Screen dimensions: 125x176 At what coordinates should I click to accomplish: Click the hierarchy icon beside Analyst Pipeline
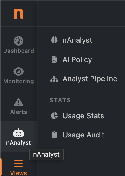[54, 79]
